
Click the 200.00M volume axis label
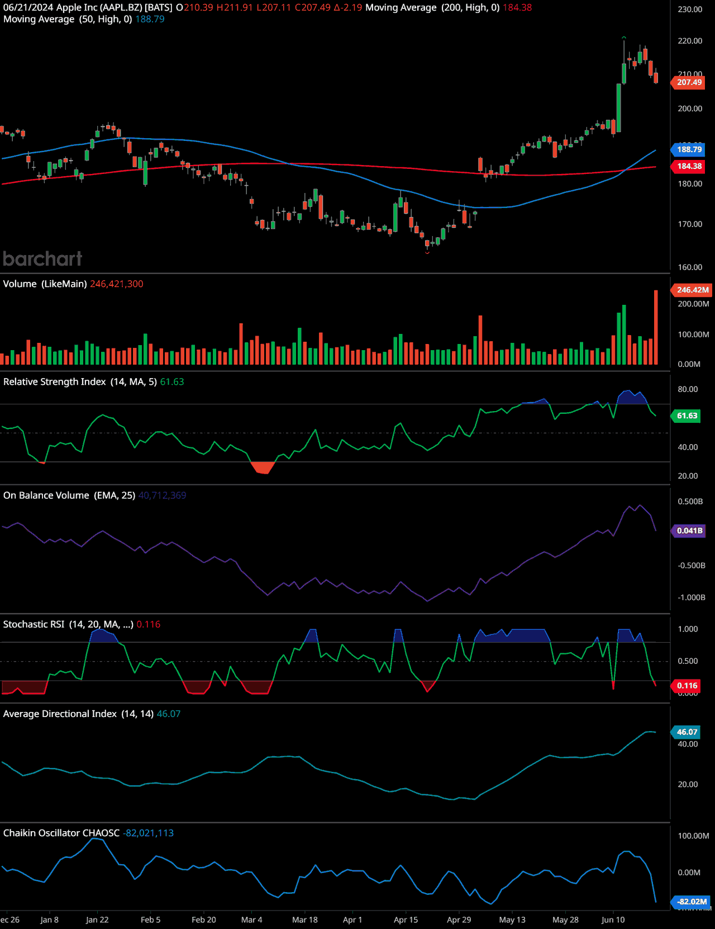[693, 304]
